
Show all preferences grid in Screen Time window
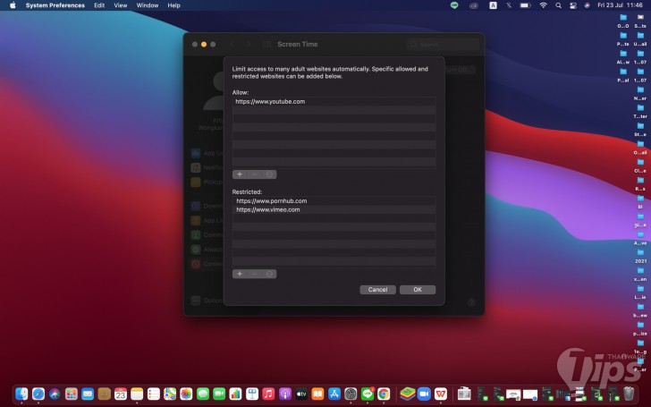point(267,44)
